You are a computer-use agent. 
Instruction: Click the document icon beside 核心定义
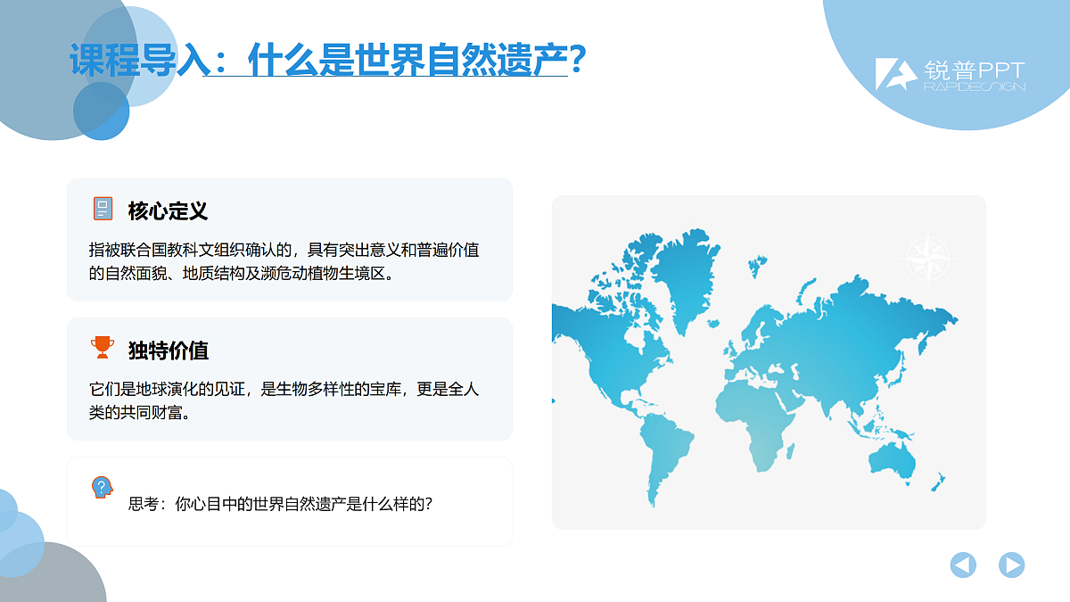(103, 209)
